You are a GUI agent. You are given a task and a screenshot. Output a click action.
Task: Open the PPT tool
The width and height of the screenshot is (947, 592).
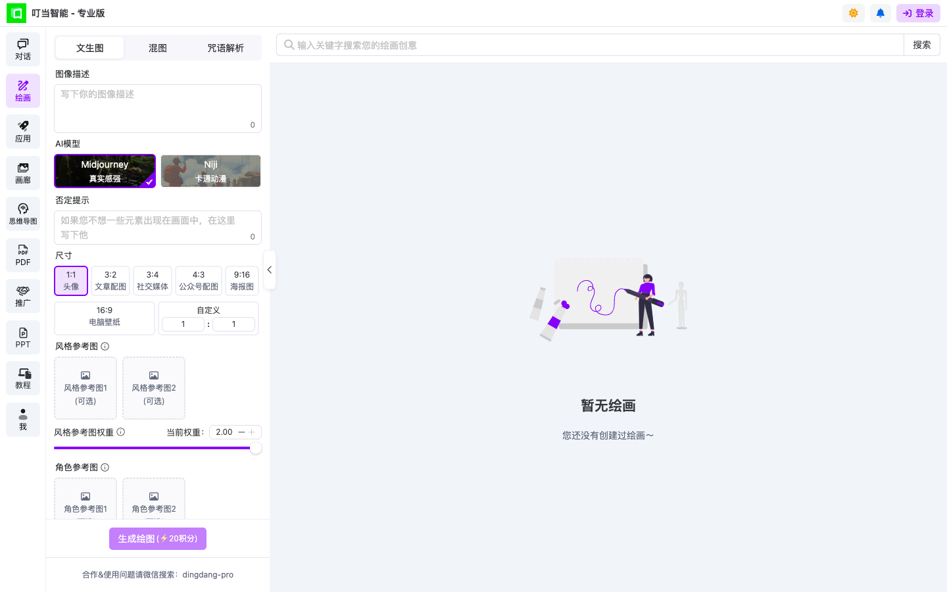[x=22, y=337]
